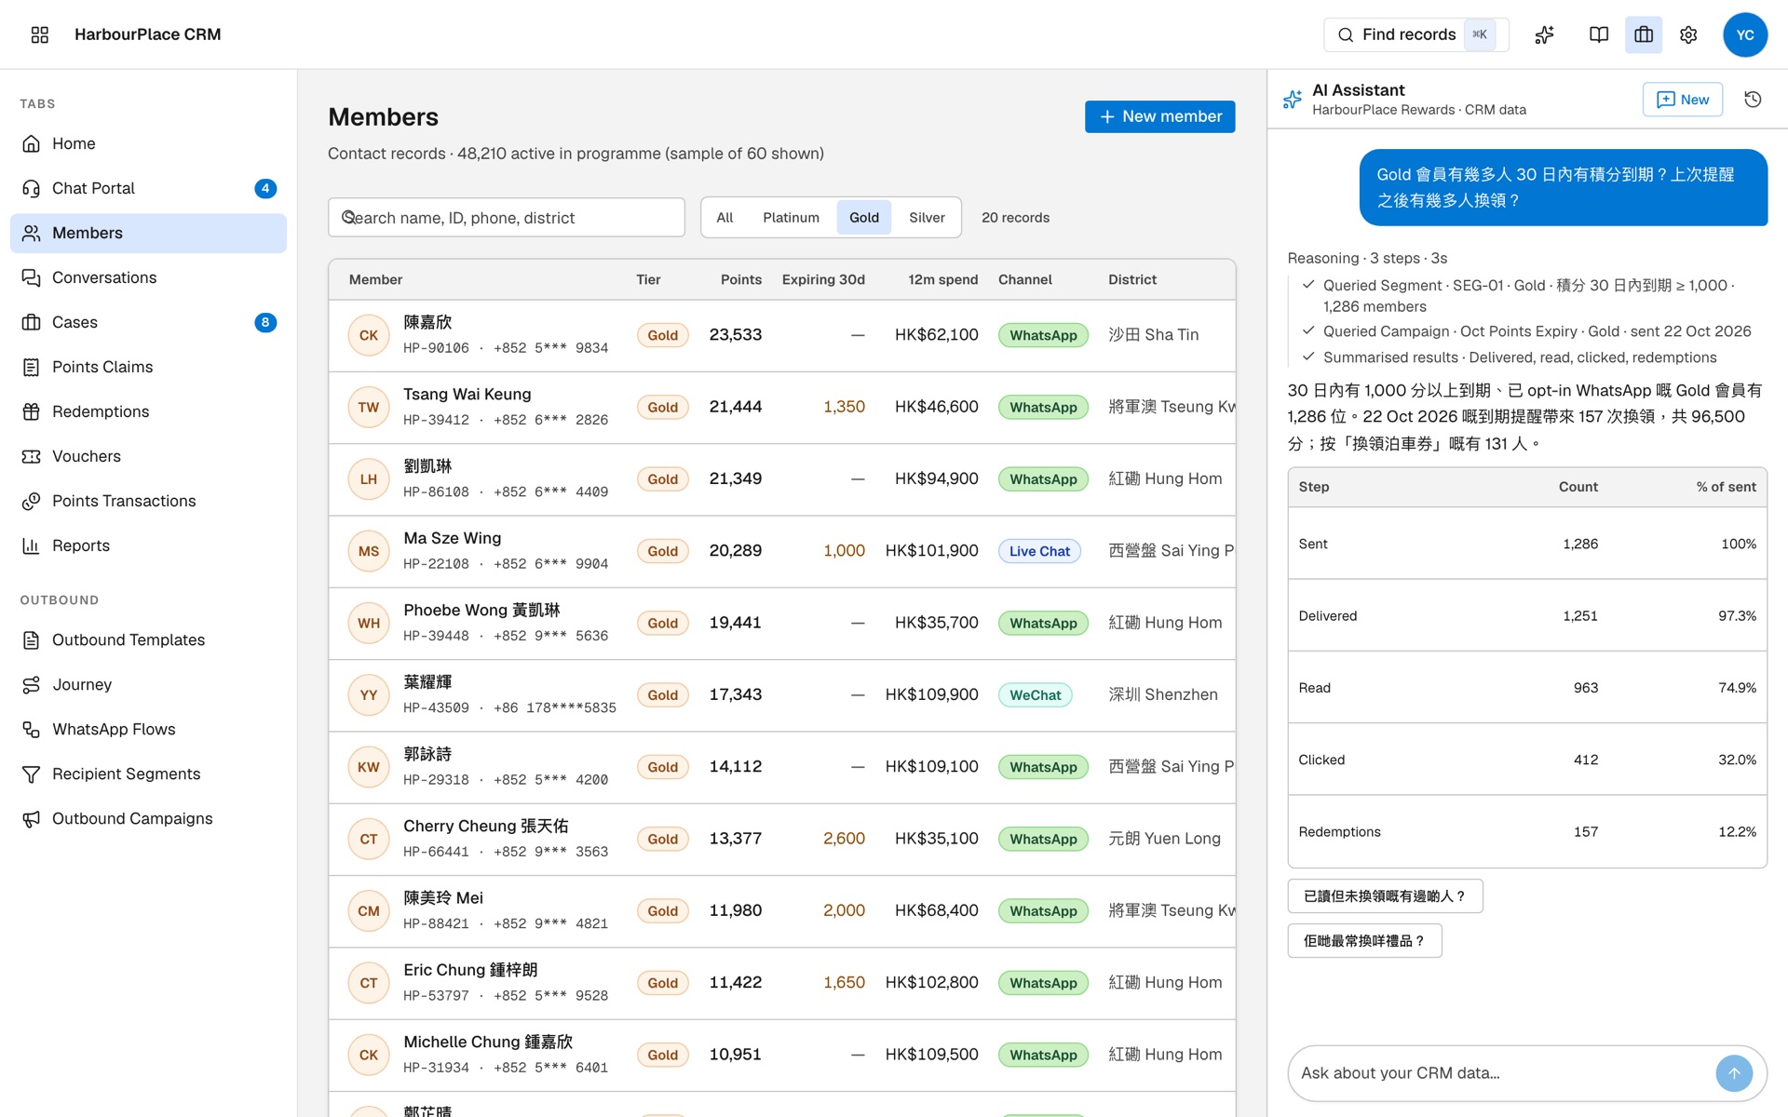Viewport: 1788px width, 1117px height.
Task: Focus the member search name field
Action: (x=507, y=218)
